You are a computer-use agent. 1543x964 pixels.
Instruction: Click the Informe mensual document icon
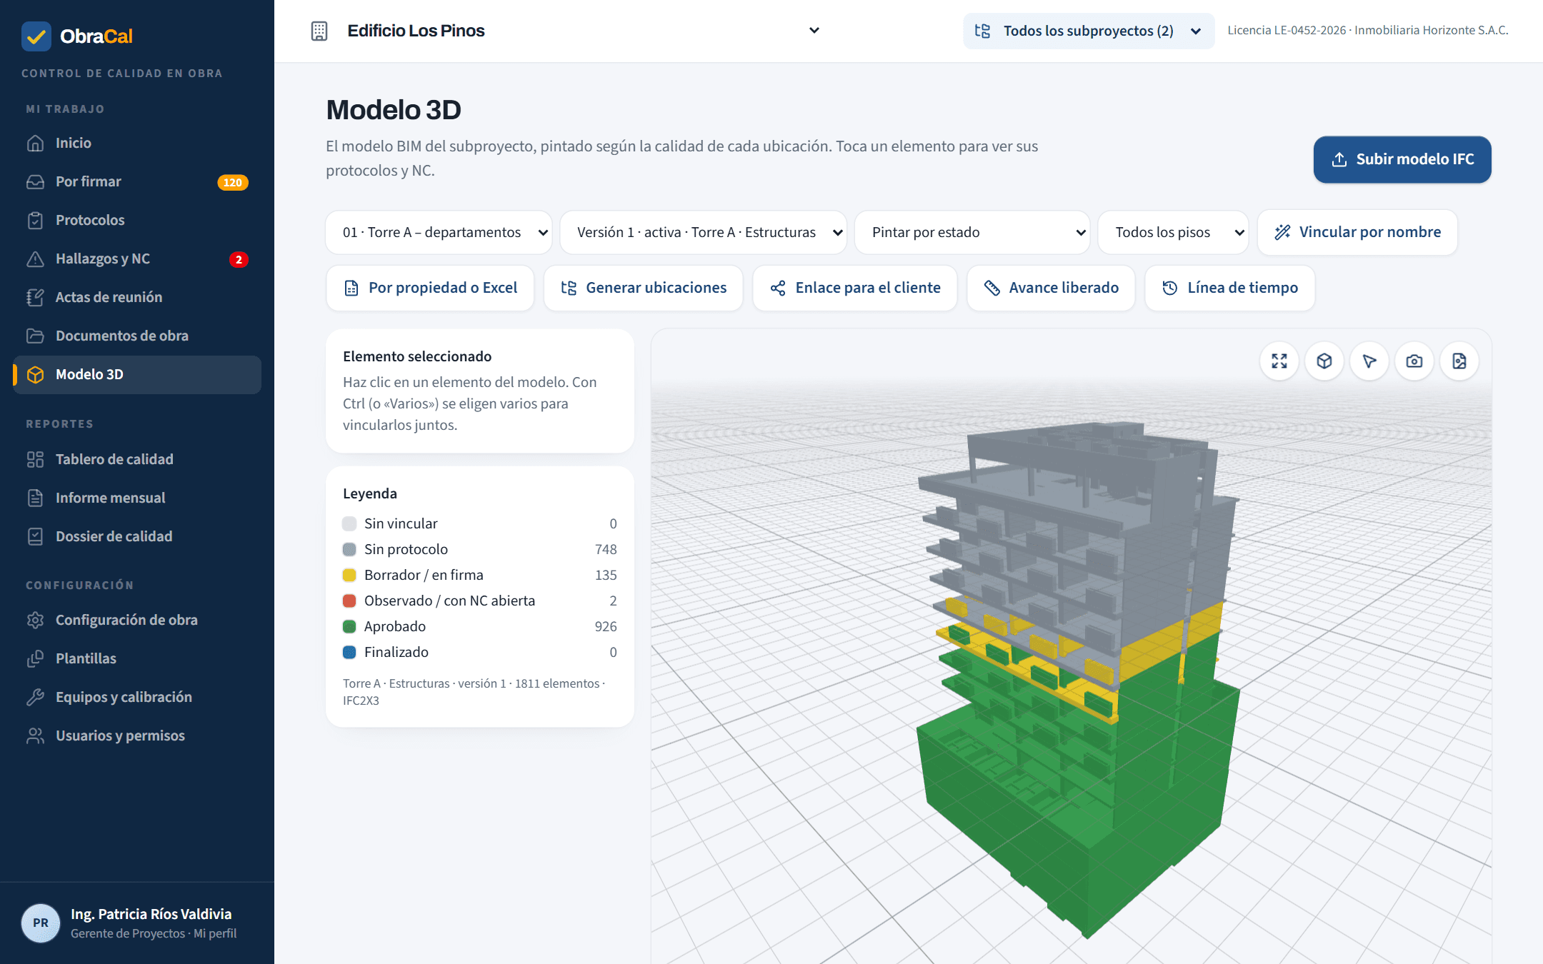point(35,498)
